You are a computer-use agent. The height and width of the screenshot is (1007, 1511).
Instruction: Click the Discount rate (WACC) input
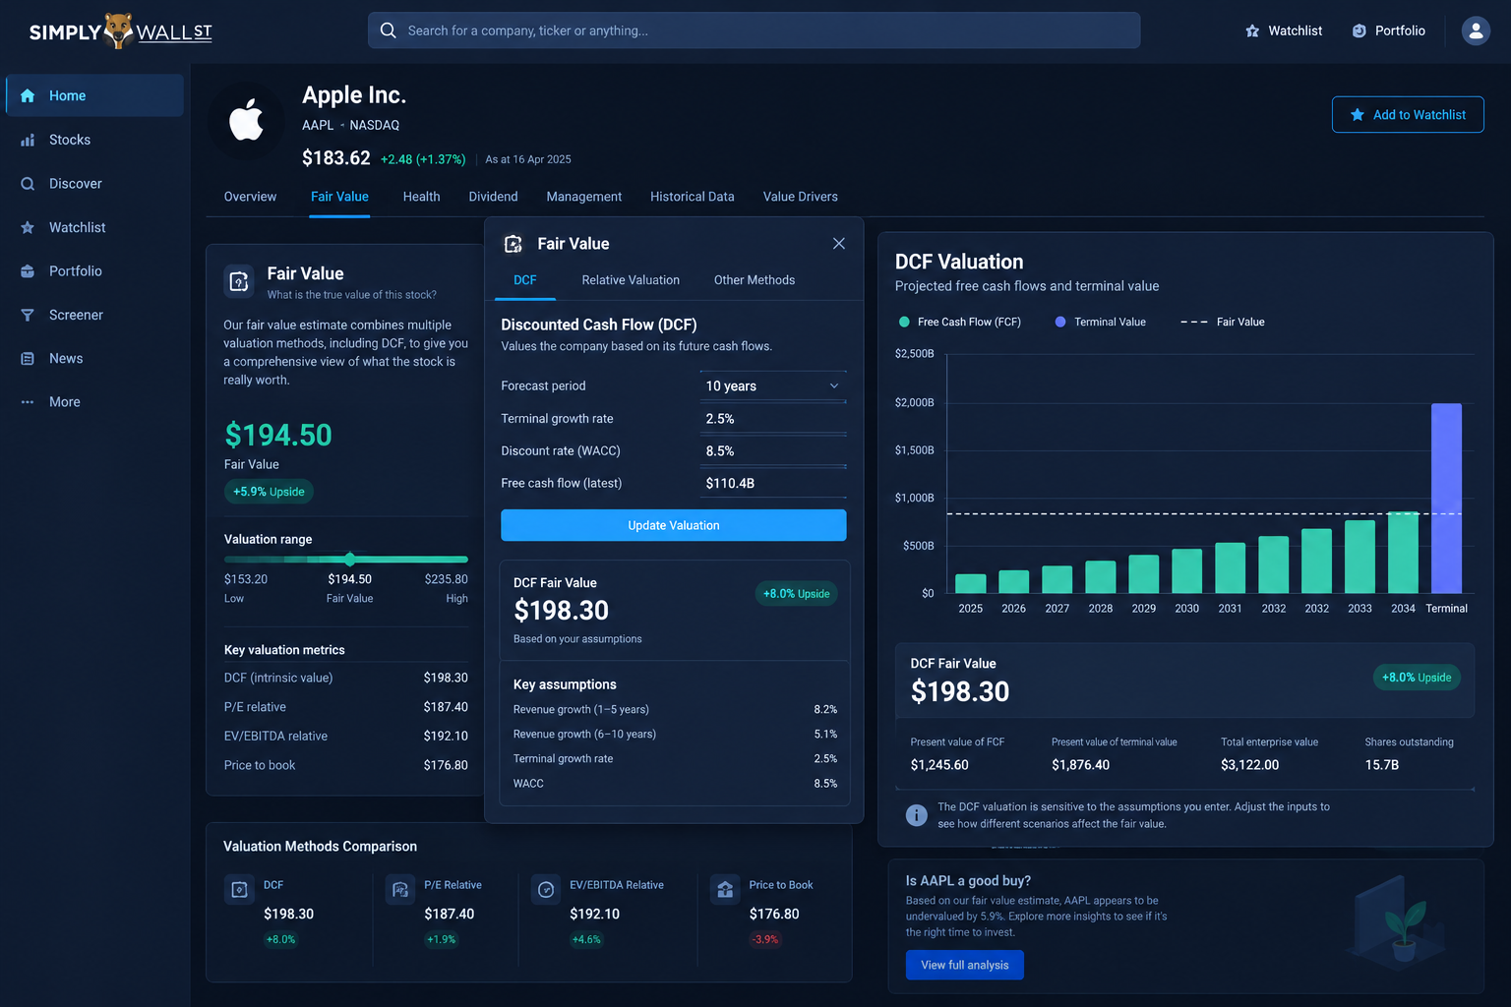(x=773, y=451)
